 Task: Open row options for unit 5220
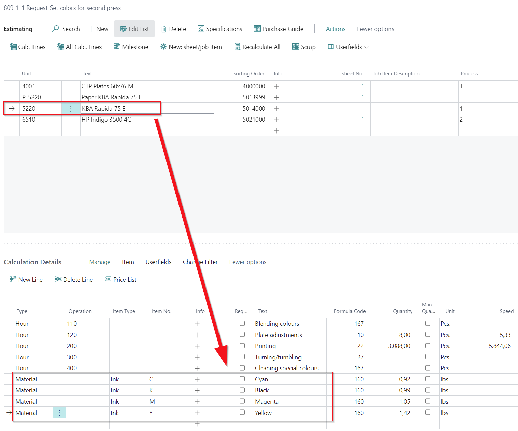tap(71, 109)
